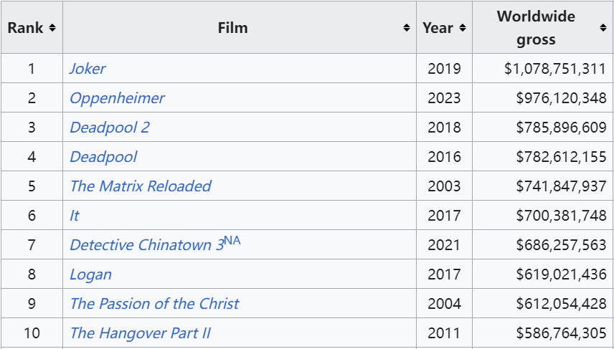Click the Film column header text
614x349 pixels.
click(232, 28)
